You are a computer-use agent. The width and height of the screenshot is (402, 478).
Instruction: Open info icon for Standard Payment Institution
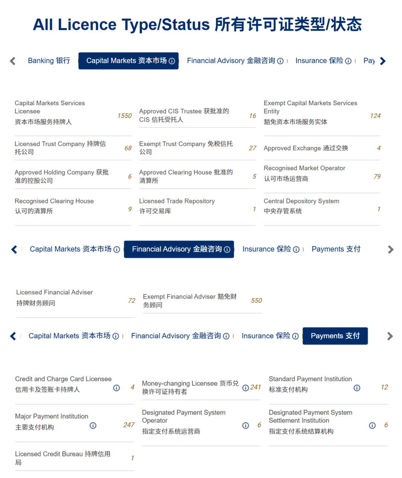357,388
